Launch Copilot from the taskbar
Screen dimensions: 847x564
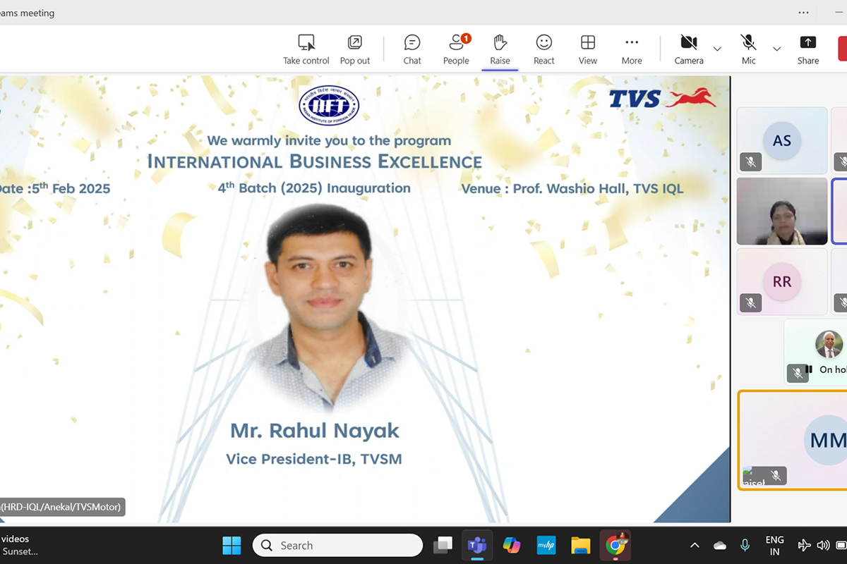[x=512, y=545]
